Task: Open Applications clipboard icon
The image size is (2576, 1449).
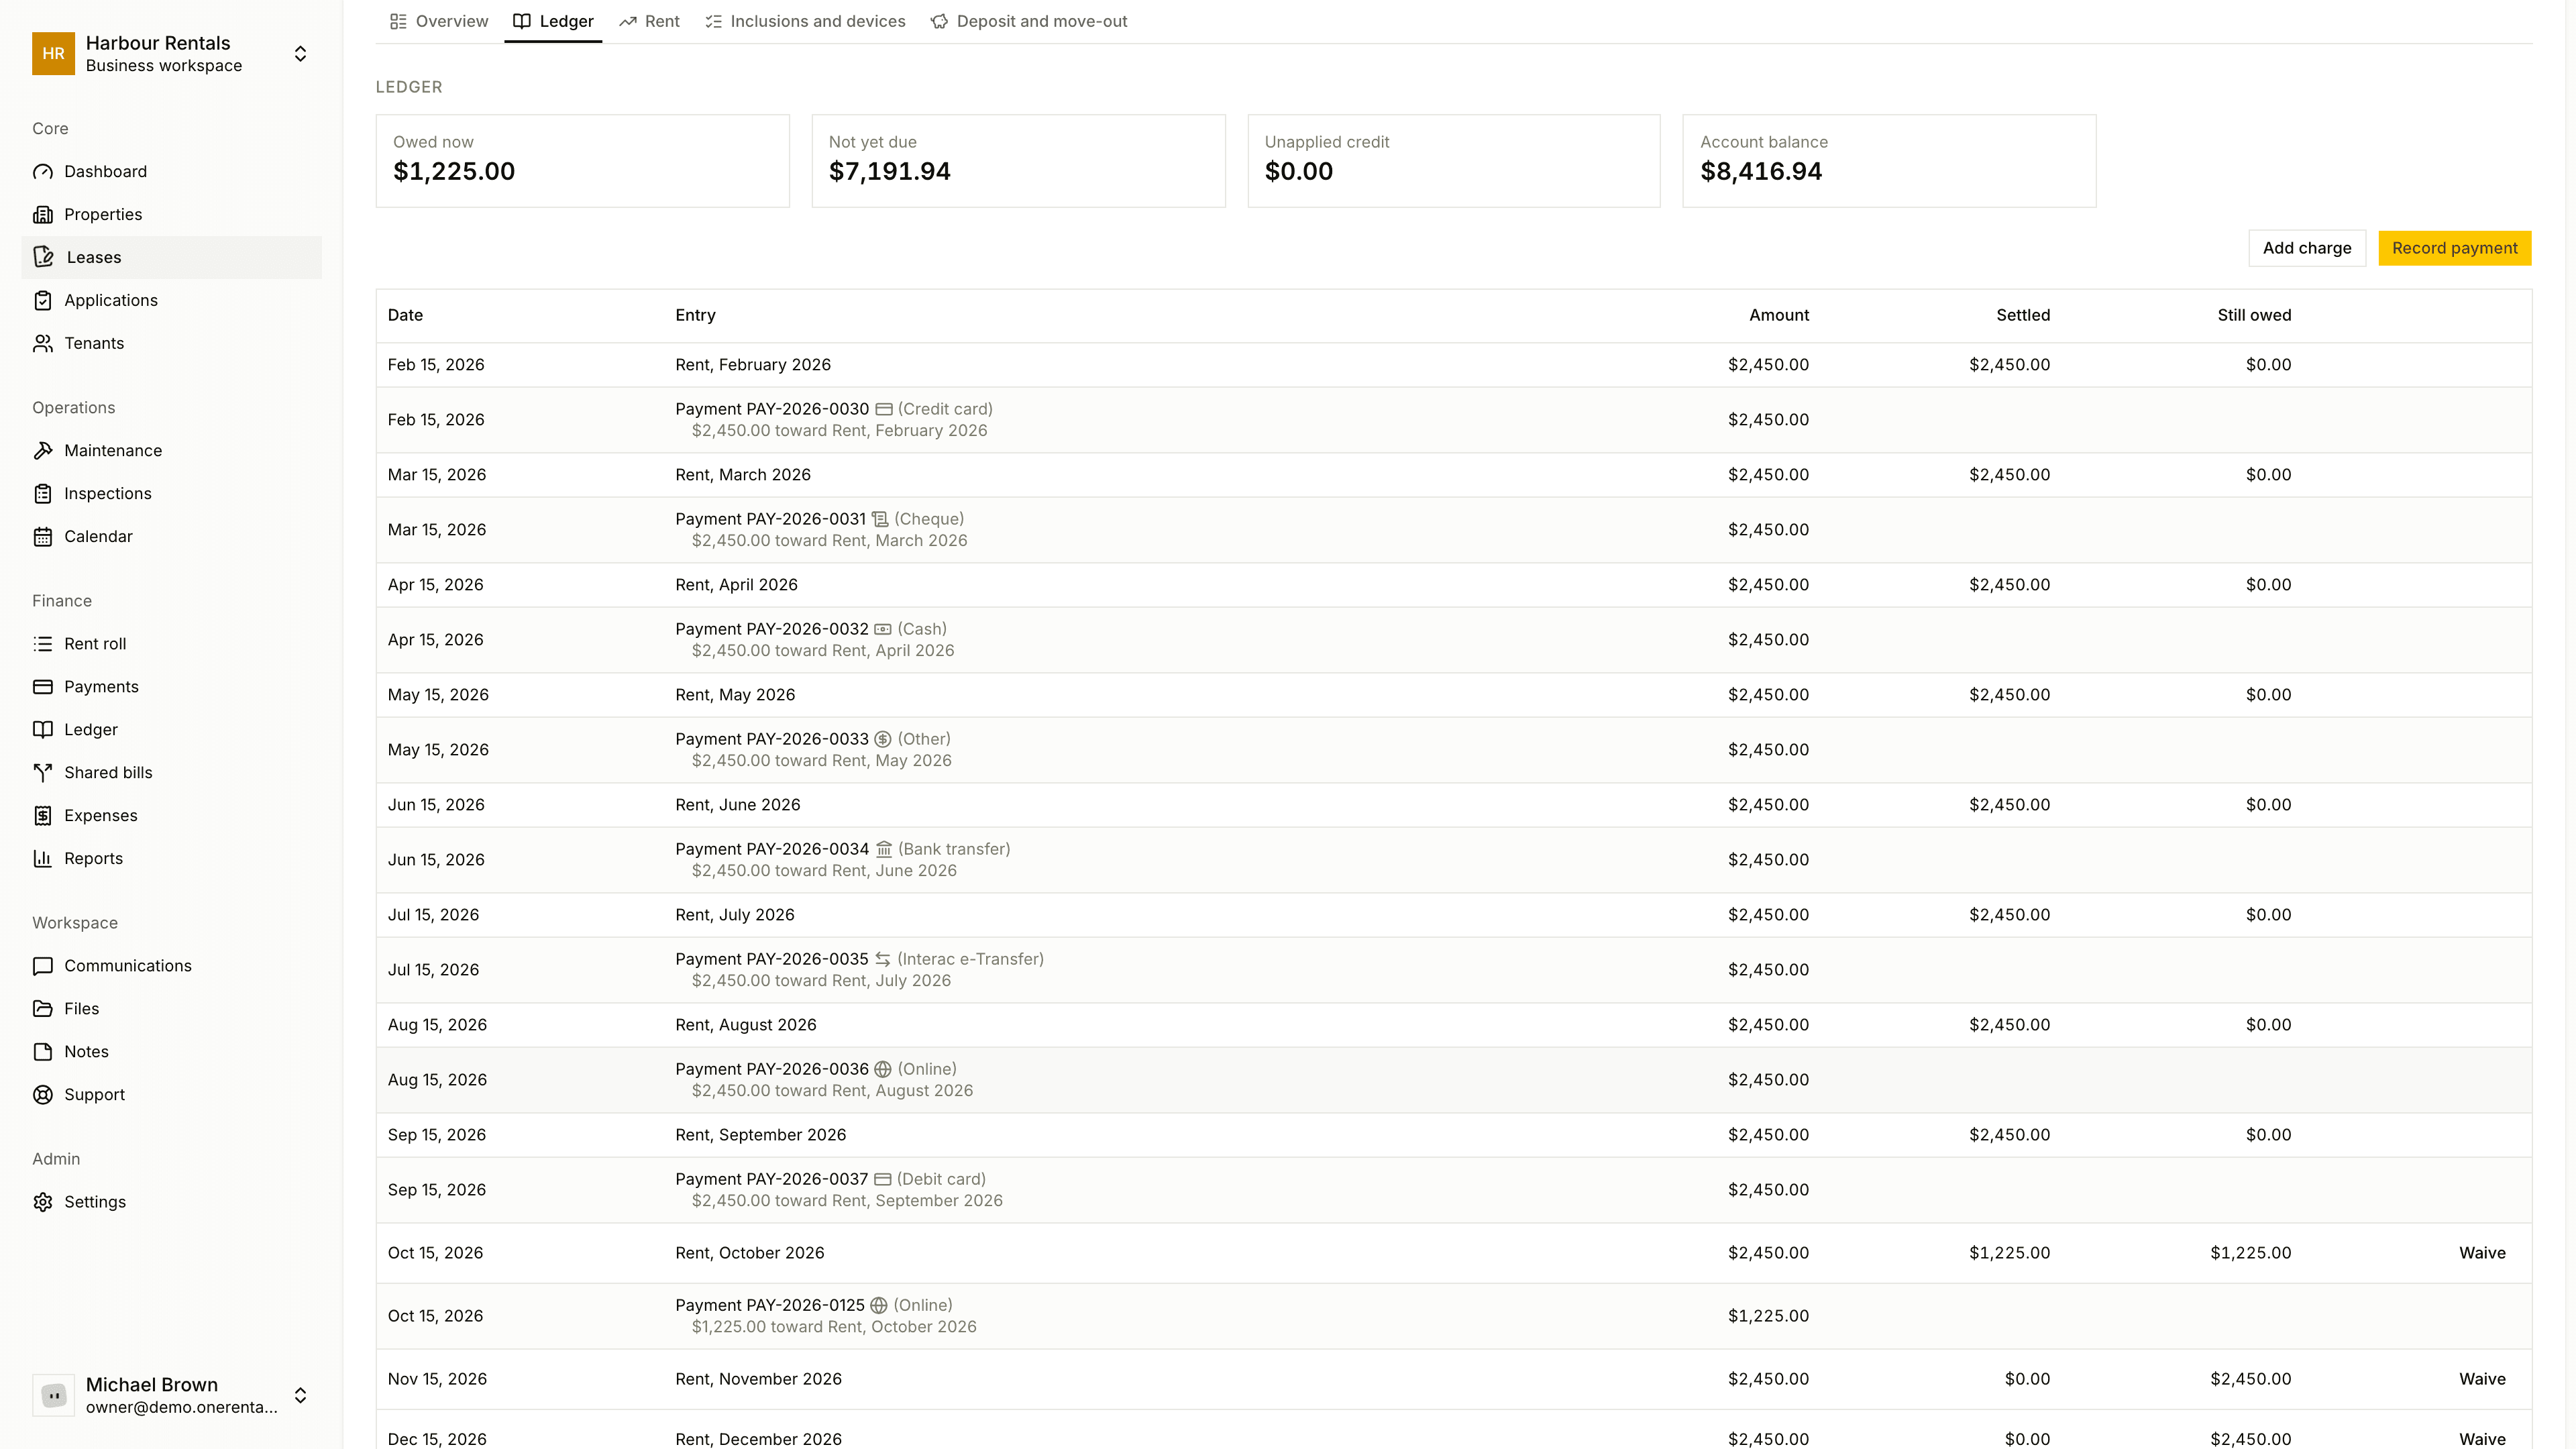Action: click(x=43, y=301)
